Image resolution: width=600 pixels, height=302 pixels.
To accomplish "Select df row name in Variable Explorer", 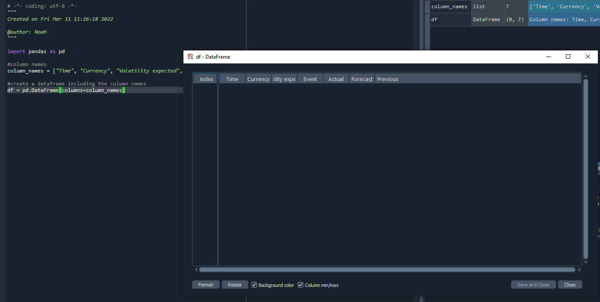I will [x=434, y=19].
